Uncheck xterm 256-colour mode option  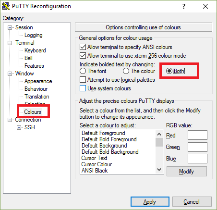83,56
